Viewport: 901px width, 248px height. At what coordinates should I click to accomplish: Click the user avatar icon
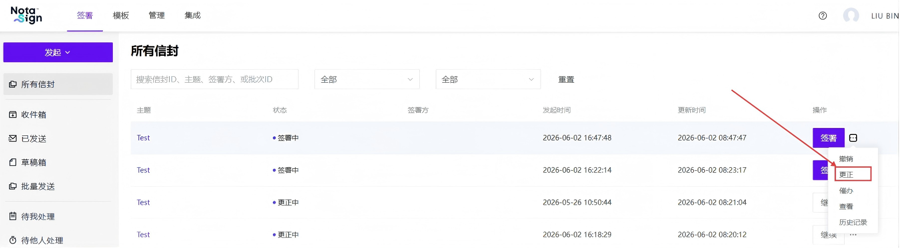click(x=851, y=16)
